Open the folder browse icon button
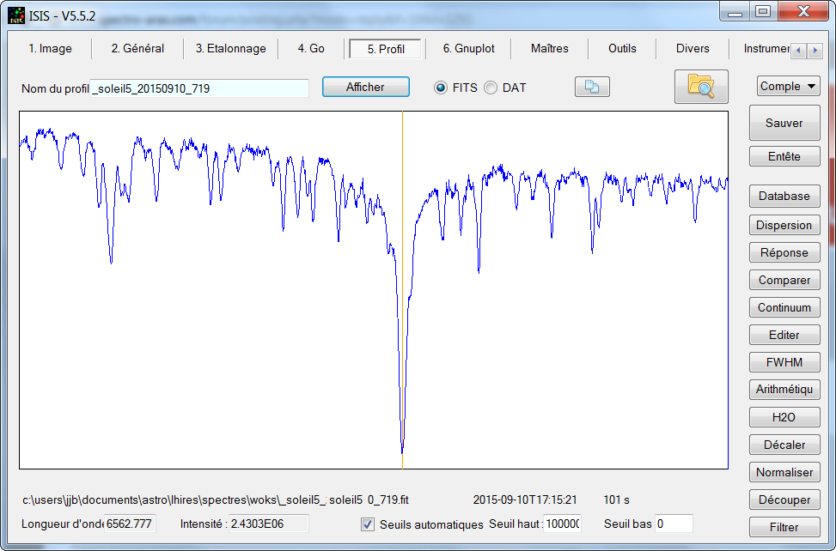 pyautogui.click(x=701, y=86)
